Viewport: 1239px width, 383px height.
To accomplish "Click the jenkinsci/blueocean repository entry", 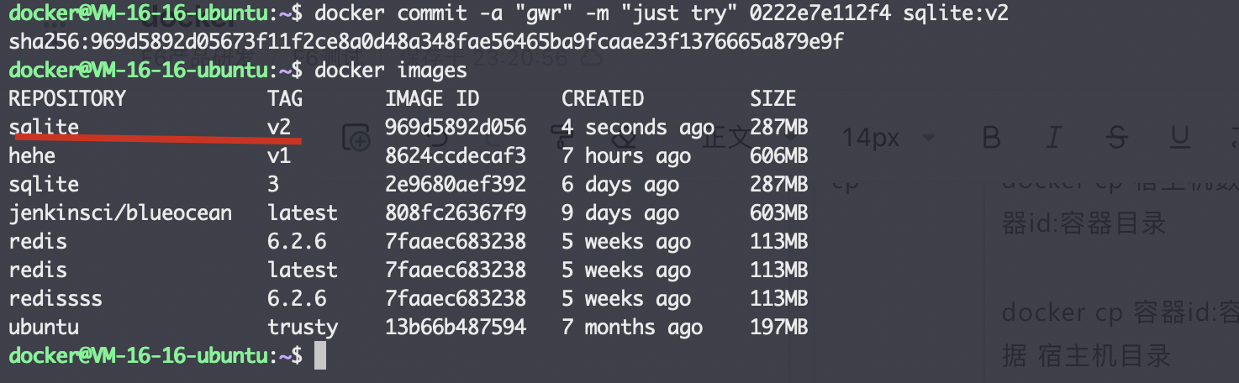I will [120, 213].
